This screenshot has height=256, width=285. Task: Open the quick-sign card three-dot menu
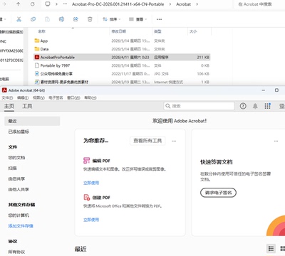[x=276, y=141]
